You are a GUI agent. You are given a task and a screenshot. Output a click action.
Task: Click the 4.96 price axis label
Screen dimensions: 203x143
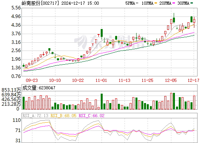(16, 16)
